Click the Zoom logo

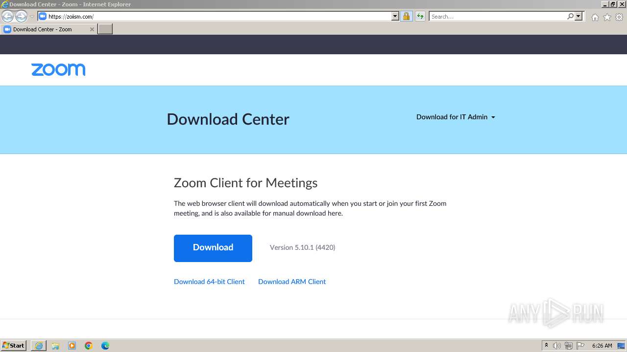click(58, 69)
